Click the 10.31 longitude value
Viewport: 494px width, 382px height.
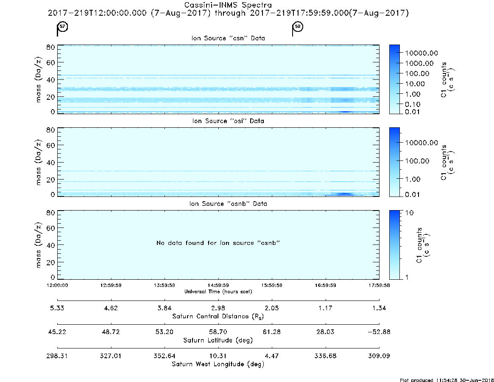(x=218, y=356)
